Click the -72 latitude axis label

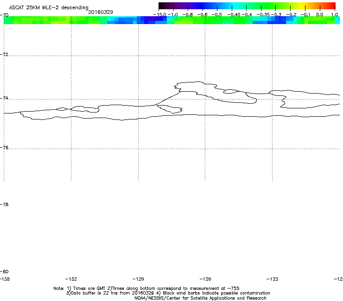(x=4, y=55)
